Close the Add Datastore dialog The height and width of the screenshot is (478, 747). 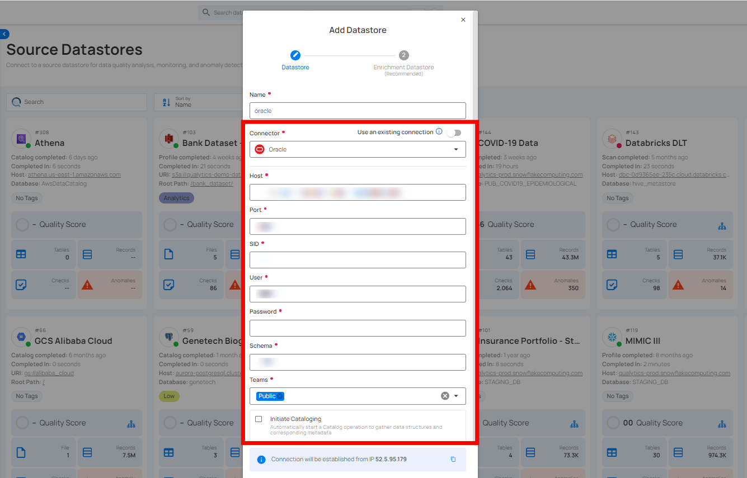tap(463, 20)
